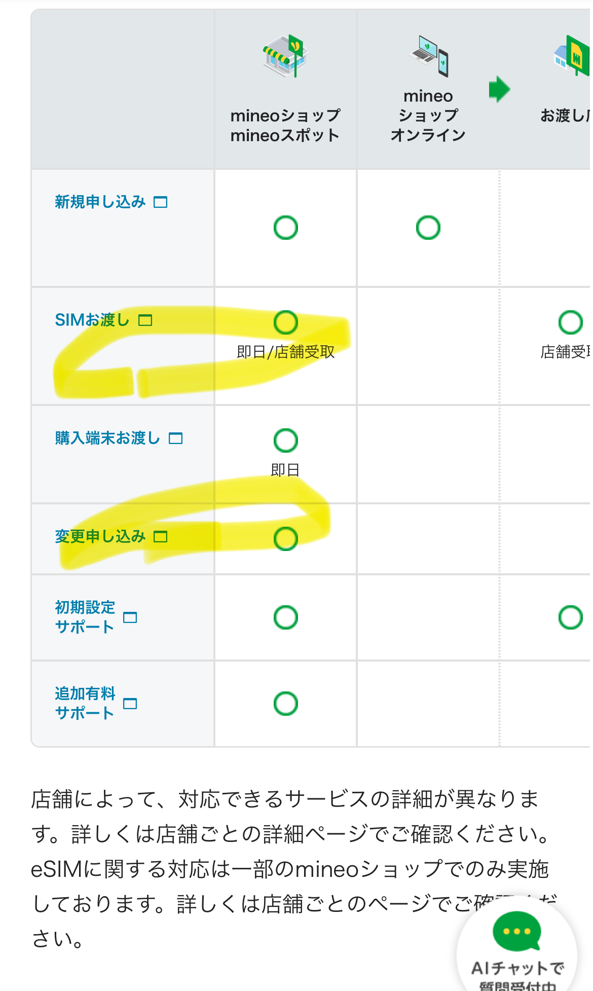
Task: Click popup icon beside 追加有料サポート
Action: [x=130, y=704]
